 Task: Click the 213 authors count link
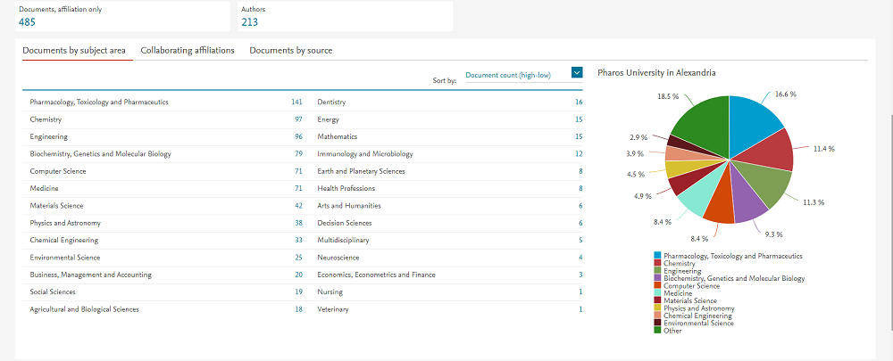click(250, 22)
